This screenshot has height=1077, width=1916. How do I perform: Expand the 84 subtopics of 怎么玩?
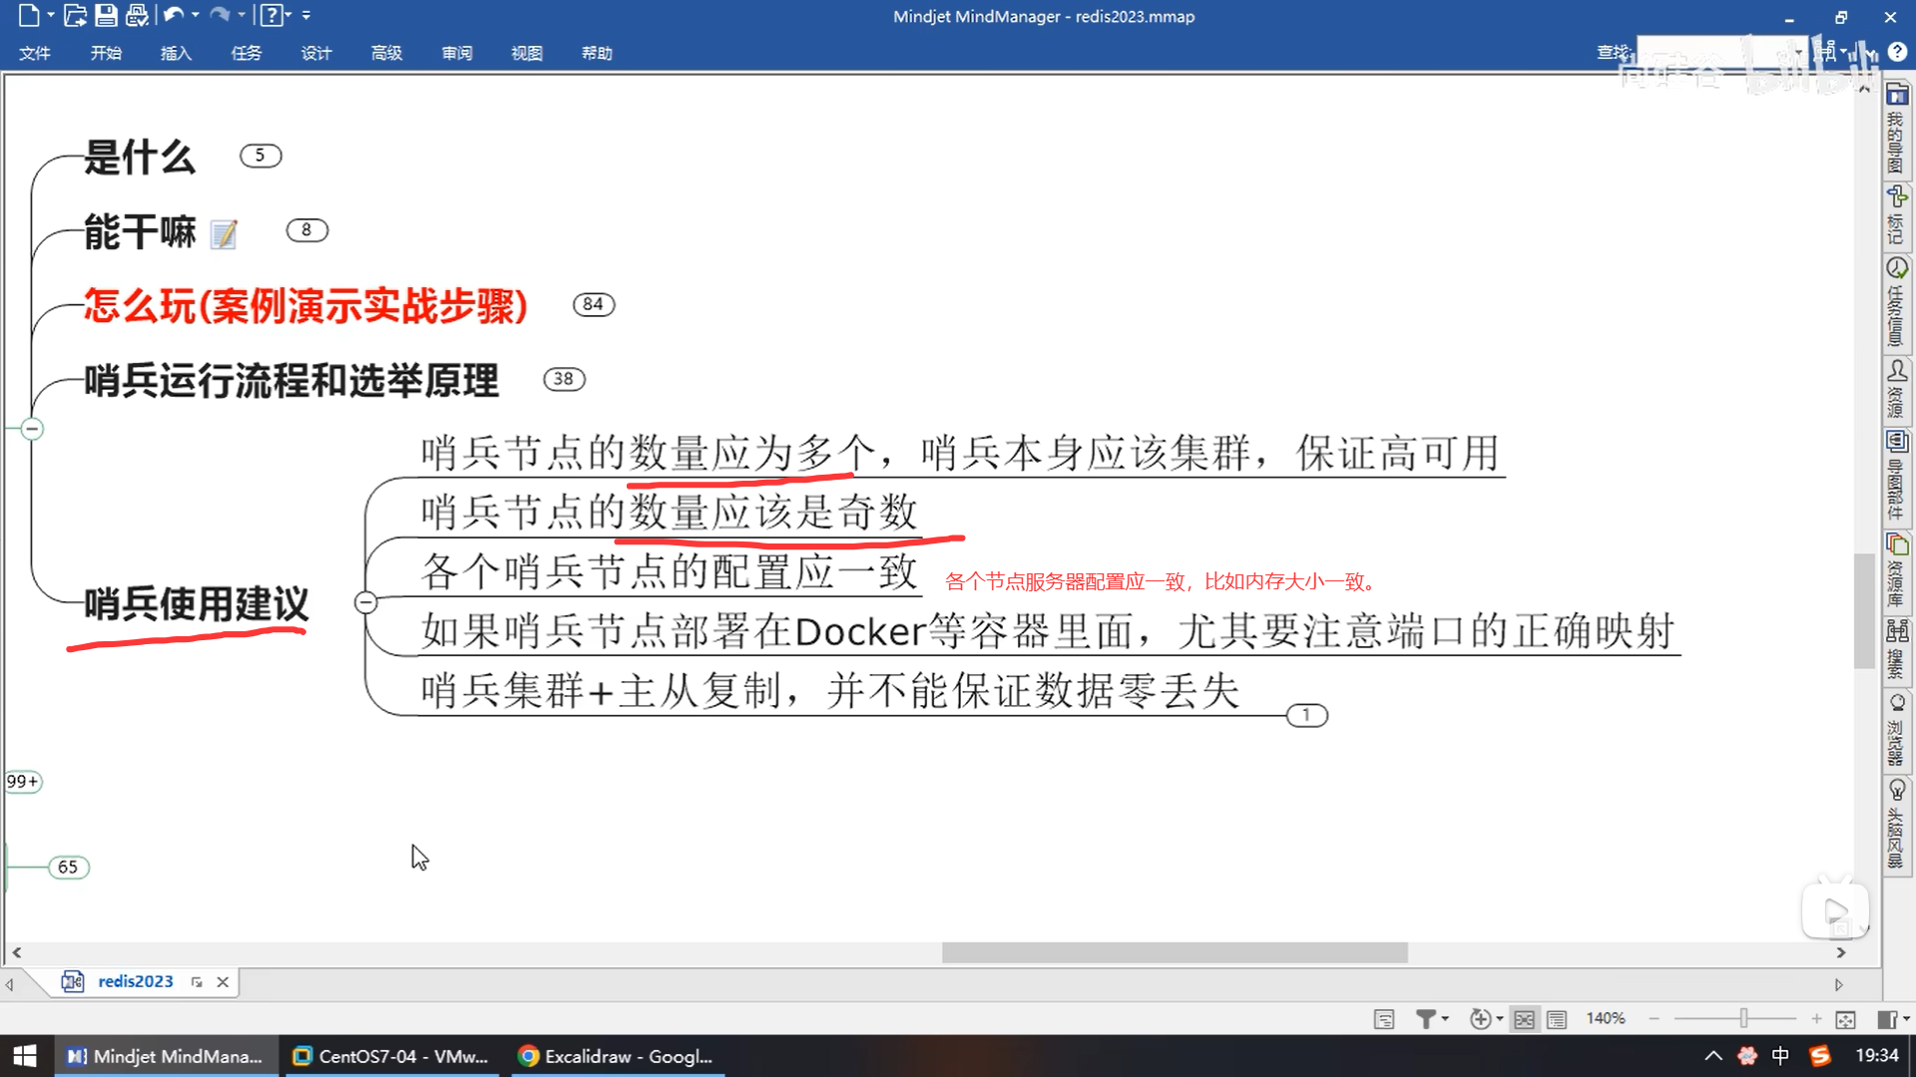click(593, 304)
